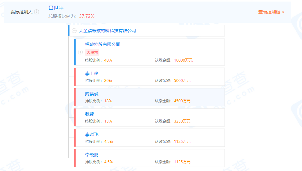Open 吕世平 actual controller profile

(56, 8)
